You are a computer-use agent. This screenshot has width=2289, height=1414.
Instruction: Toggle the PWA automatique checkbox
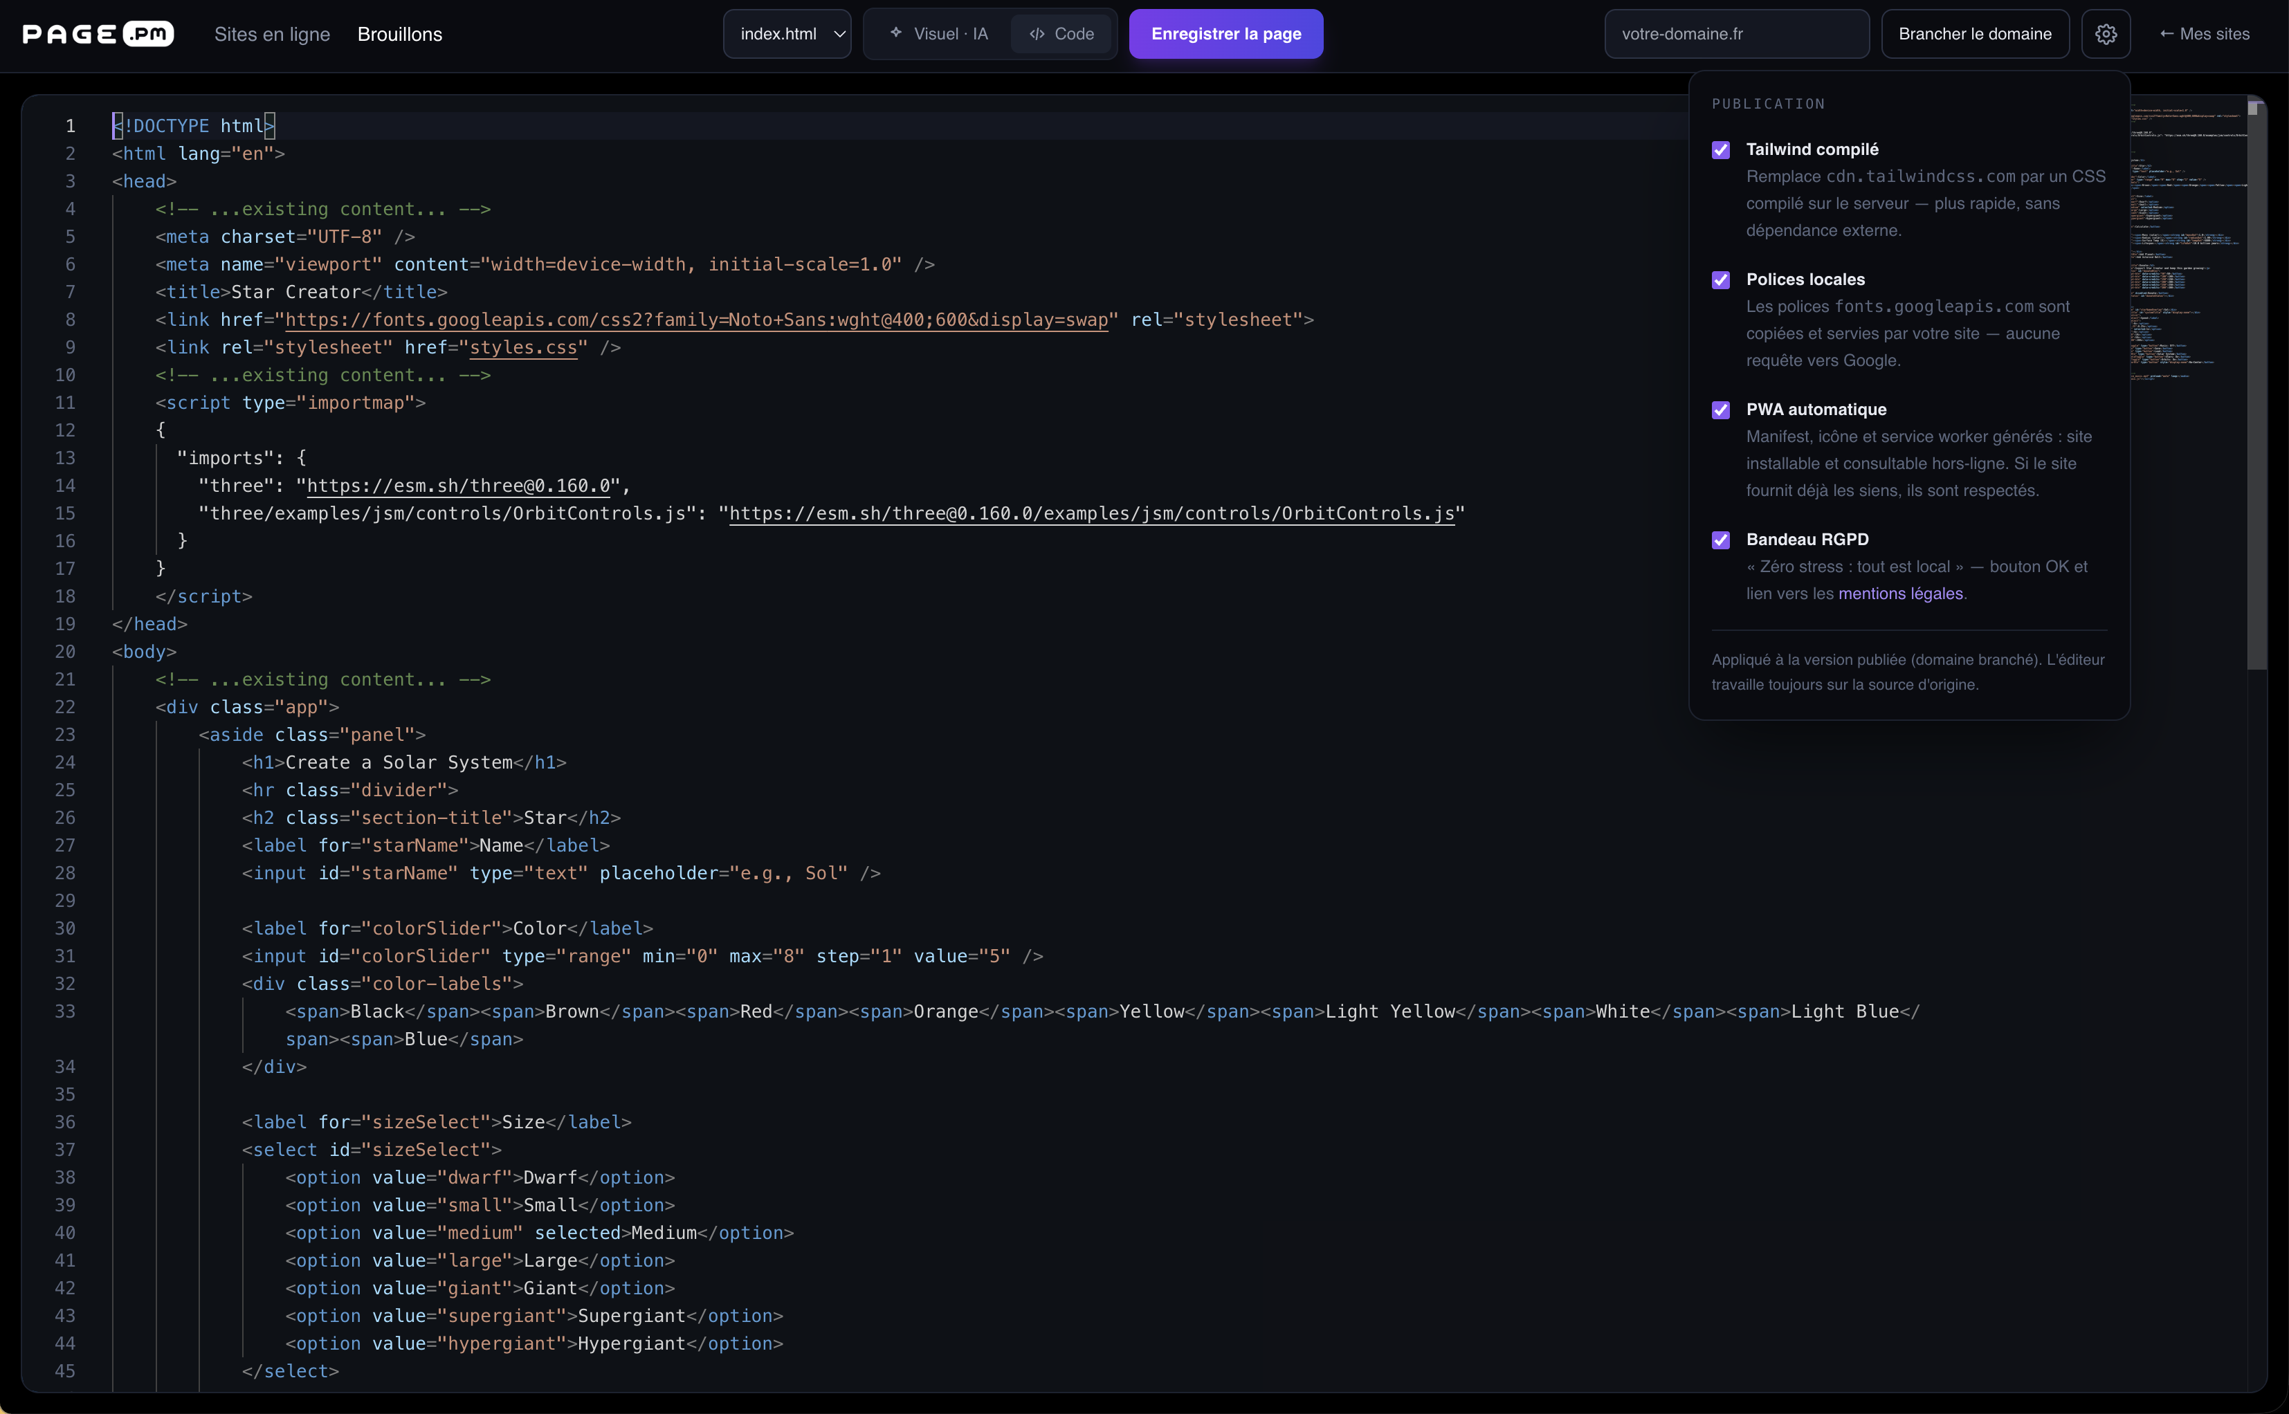click(x=1720, y=410)
